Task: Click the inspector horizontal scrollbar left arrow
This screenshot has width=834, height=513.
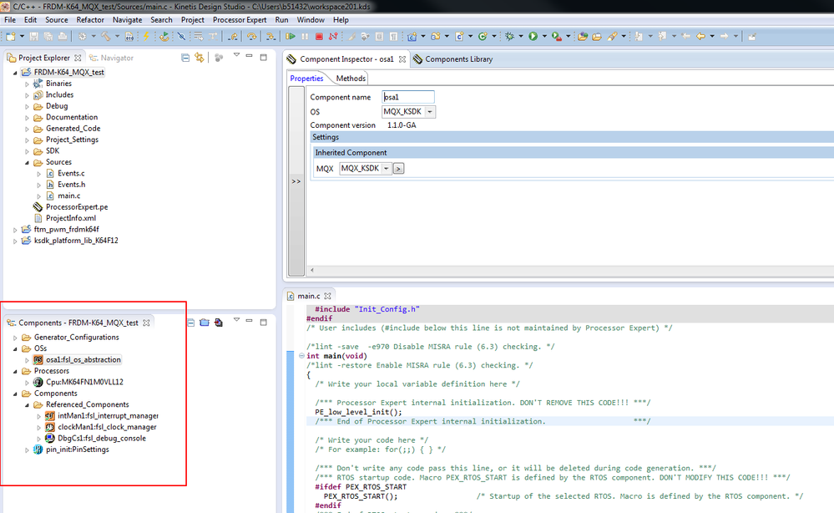Action: (311, 271)
